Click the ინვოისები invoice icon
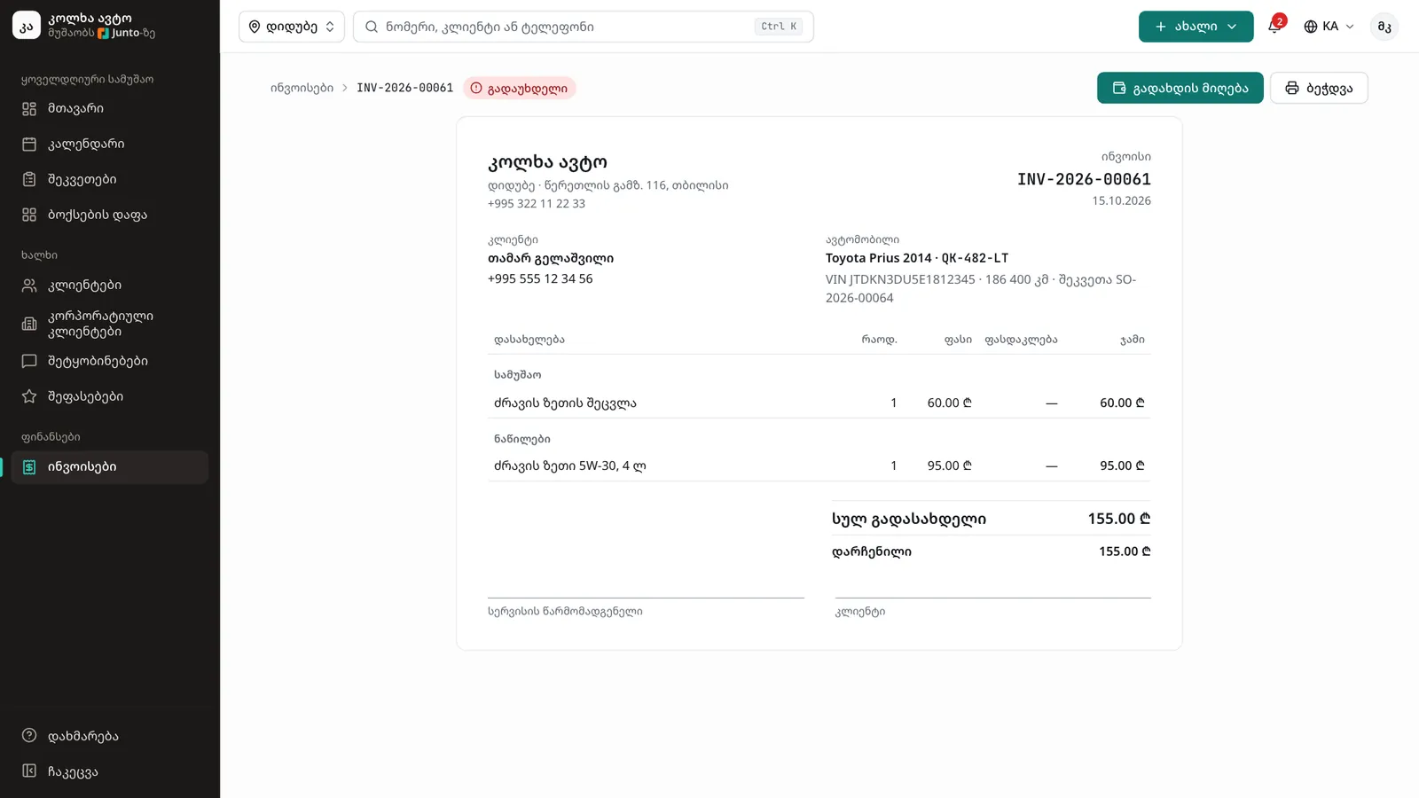Viewport: 1419px width, 798px height. 29,467
